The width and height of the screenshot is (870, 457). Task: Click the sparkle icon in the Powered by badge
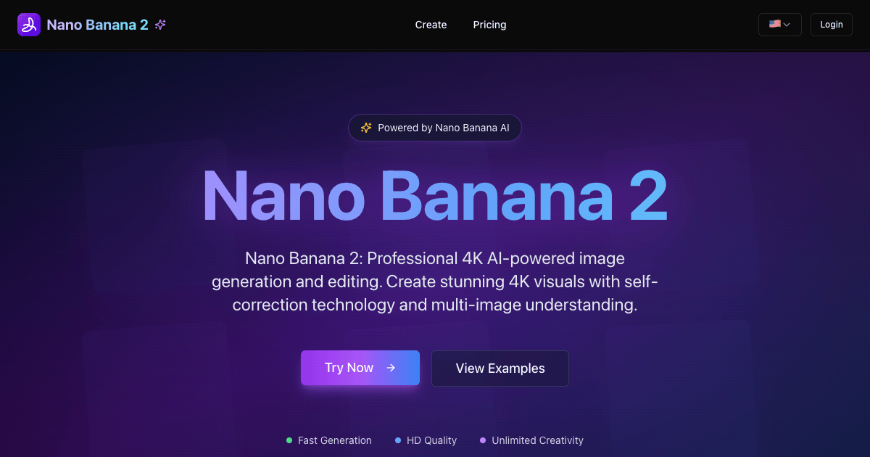click(x=365, y=127)
